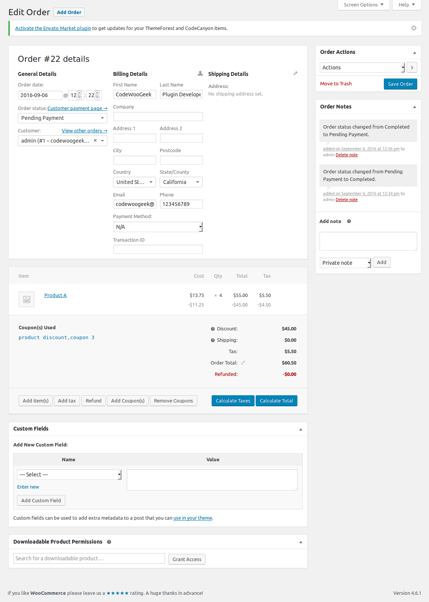Apply selected order action arrow button
The width and height of the screenshot is (429, 602).
pos(412,68)
